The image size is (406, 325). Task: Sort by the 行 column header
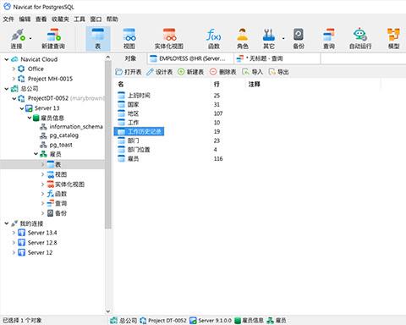[217, 84]
